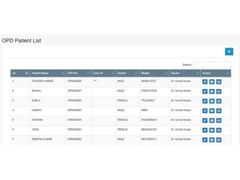Print SHANU's OPD slip
Screen dimensions: 240x180
(x=219, y=92)
